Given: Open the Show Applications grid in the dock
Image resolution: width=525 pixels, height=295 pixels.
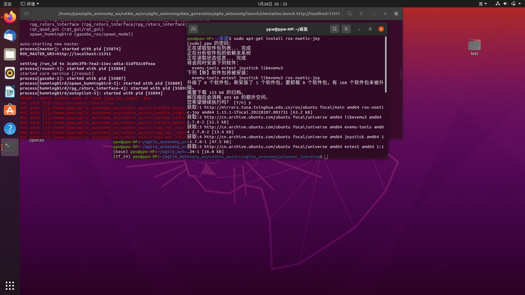Looking at the screenshot, I should click(x=10, y=285).
